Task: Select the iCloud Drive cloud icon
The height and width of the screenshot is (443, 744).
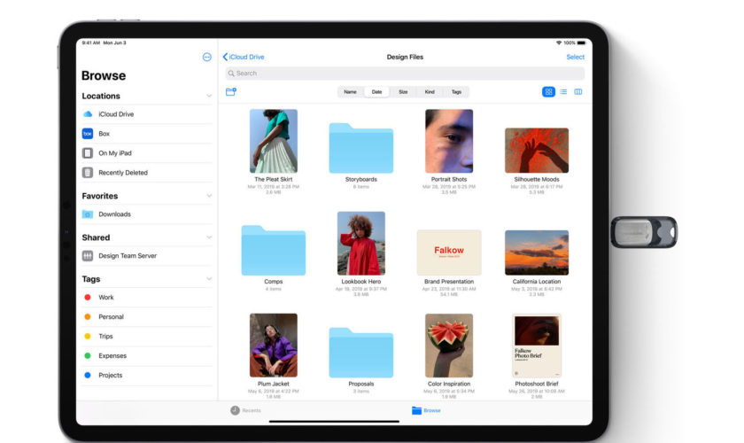Action: point(88,114)
